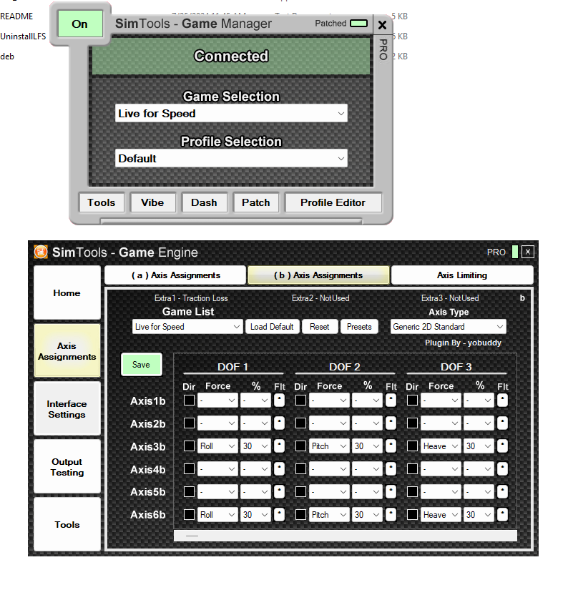Click the Patch button

256,202
